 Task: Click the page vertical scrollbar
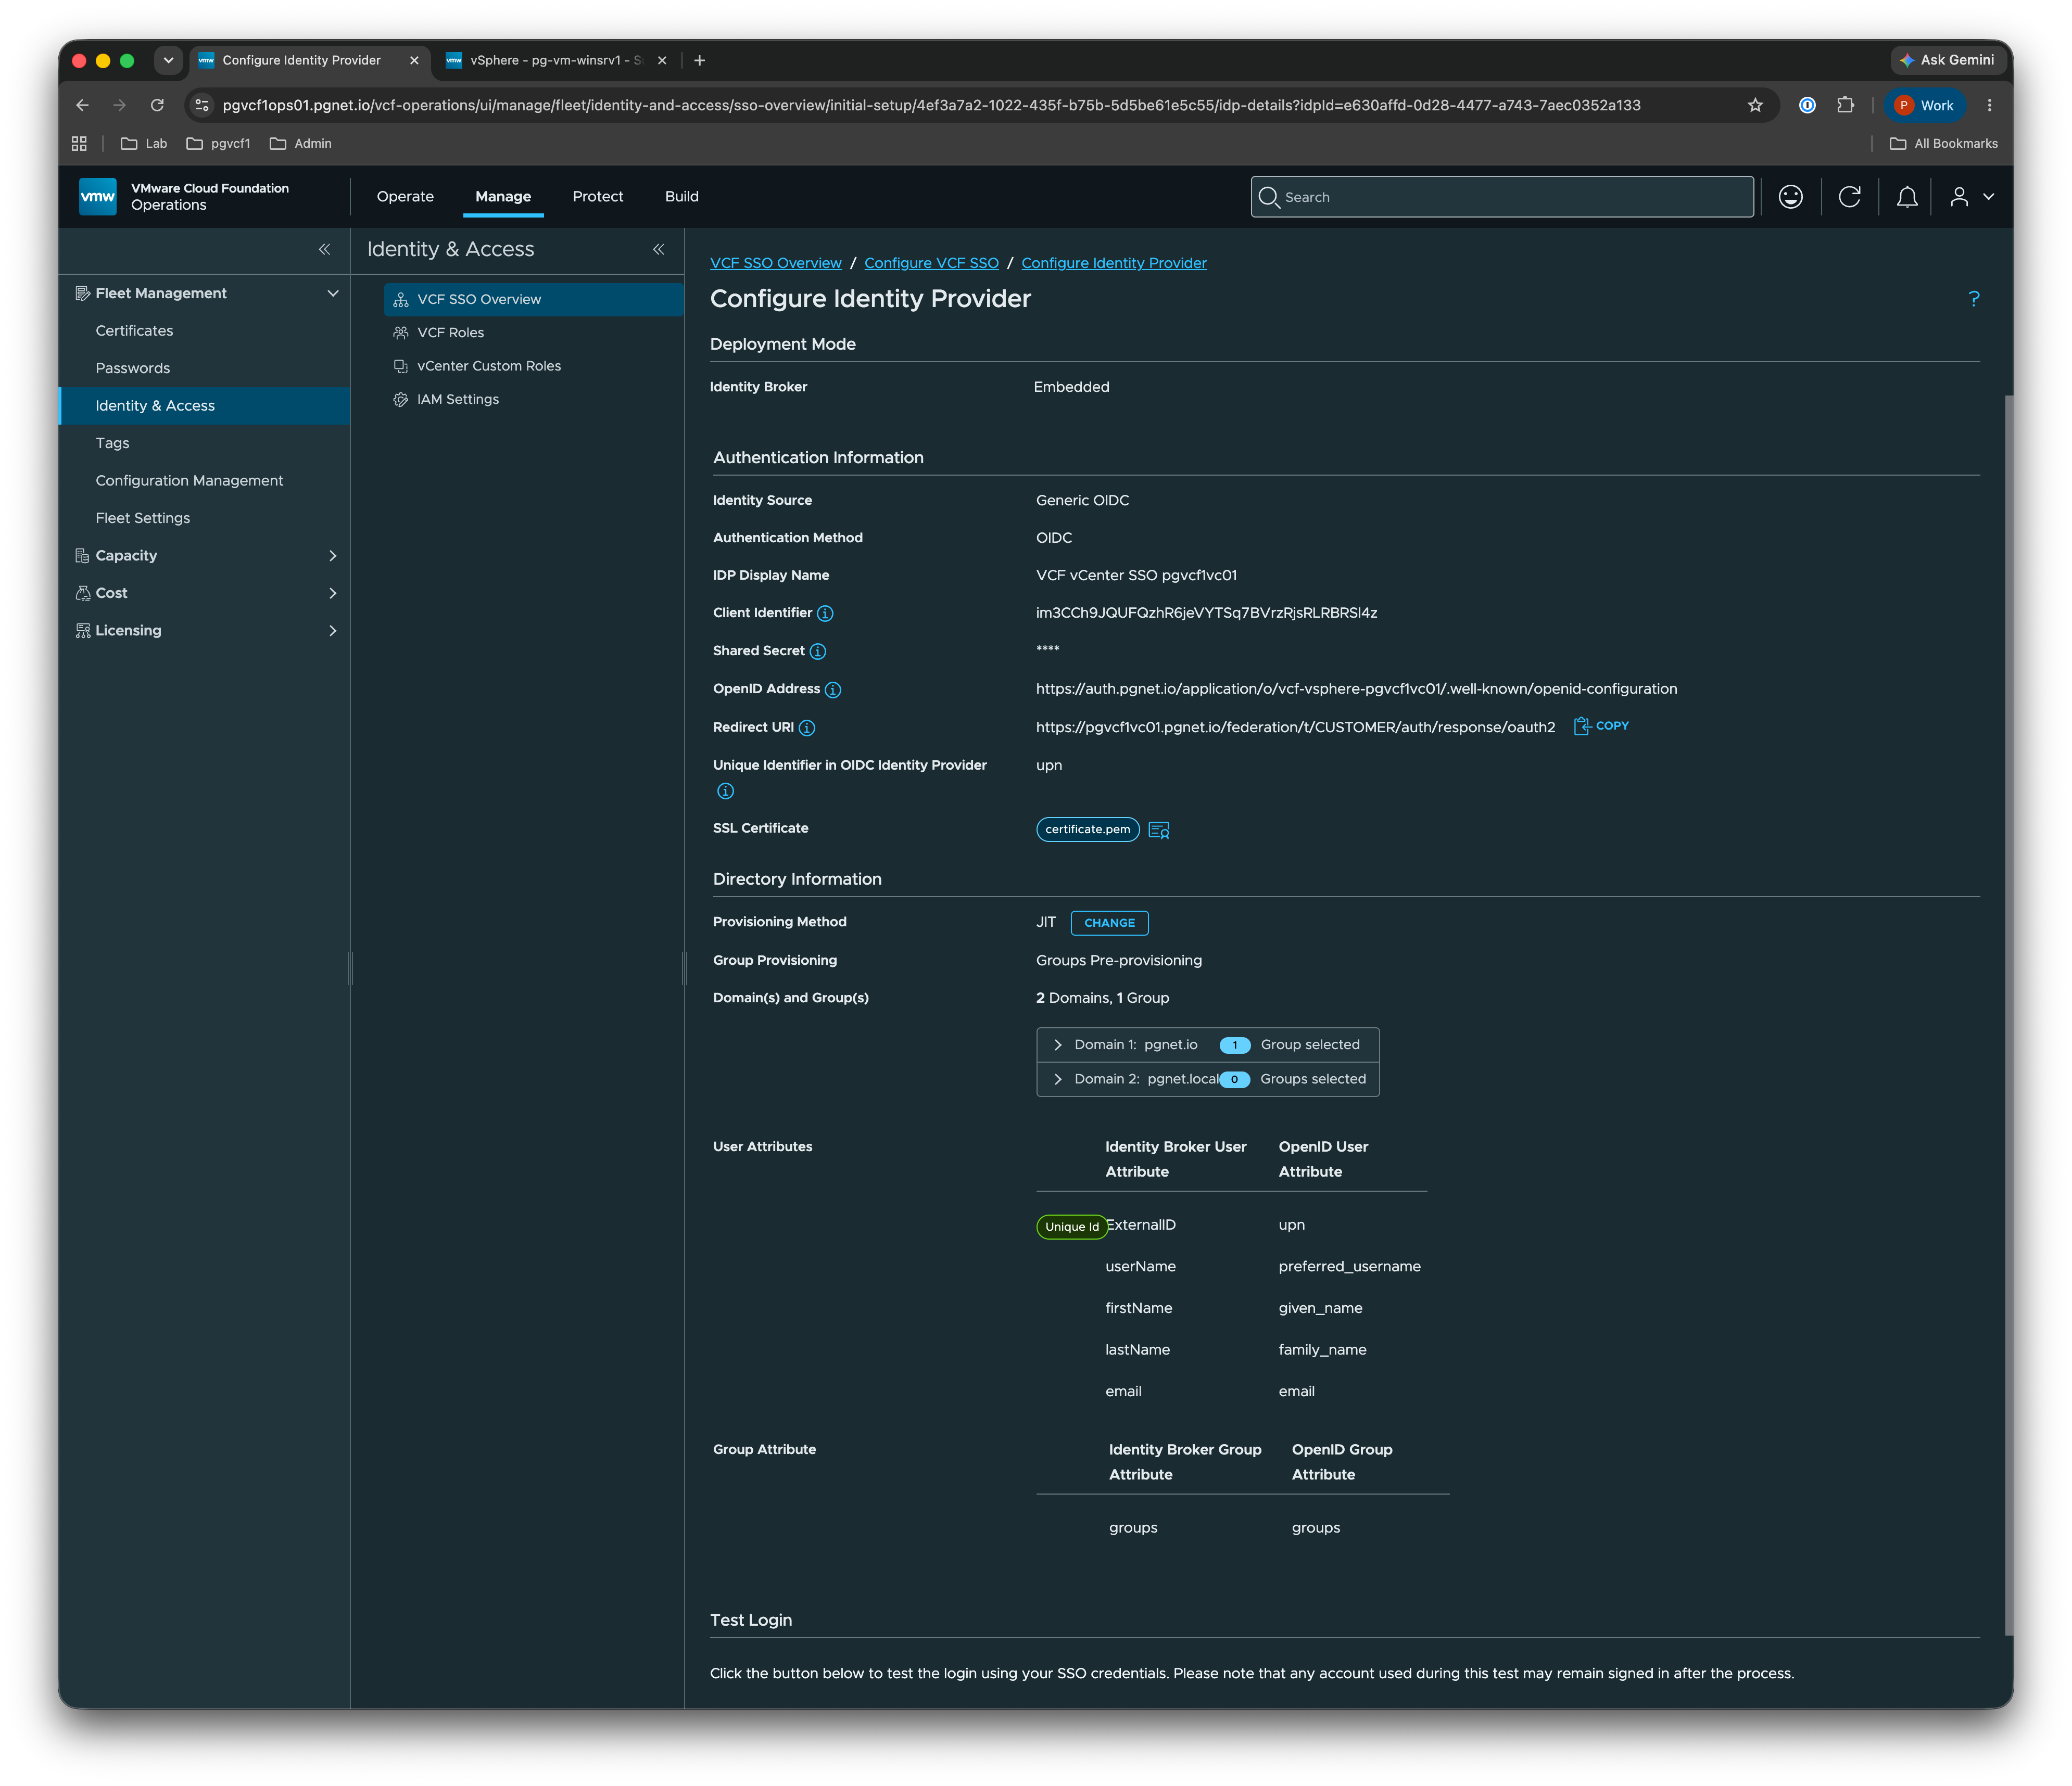pyautogui.click(x=2008, y=1014)
